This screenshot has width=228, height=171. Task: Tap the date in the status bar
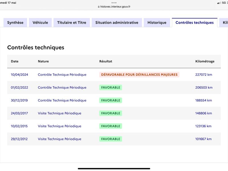[x=8, y=3]
